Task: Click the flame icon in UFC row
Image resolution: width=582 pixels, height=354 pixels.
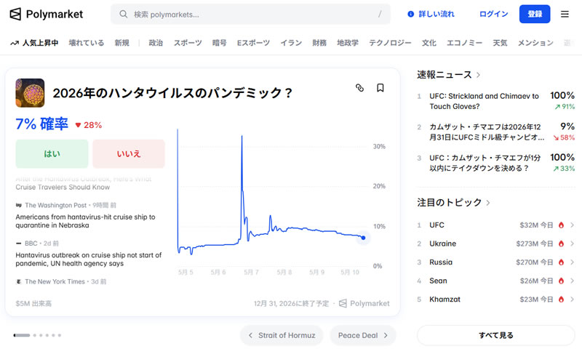Action: click(x=561, y=225)
